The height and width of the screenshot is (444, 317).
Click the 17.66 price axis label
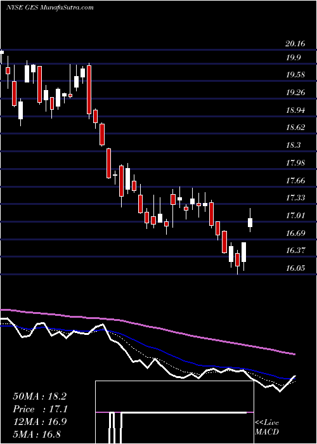pyautogui.click(x=295, y=181)
